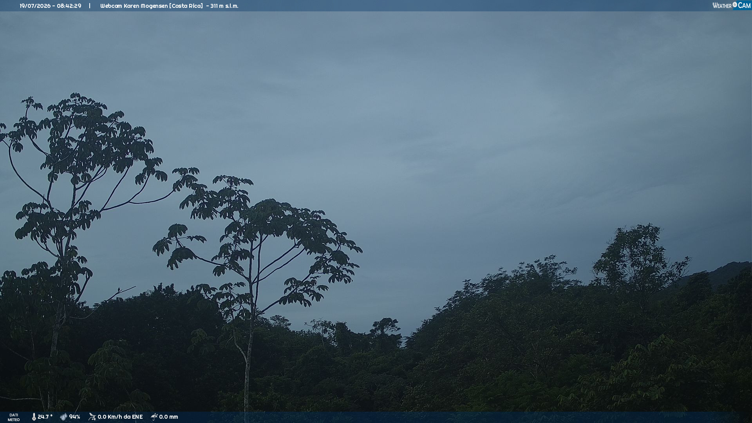Click the Webcam Karen Mogensen [Costa Rica] title
Screen dimensions: 752x423
(x=152, y=6)
